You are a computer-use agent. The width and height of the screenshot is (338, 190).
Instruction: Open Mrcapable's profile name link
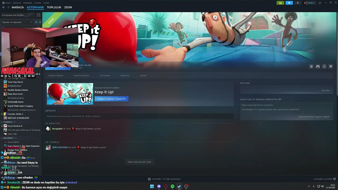(57, 129)
